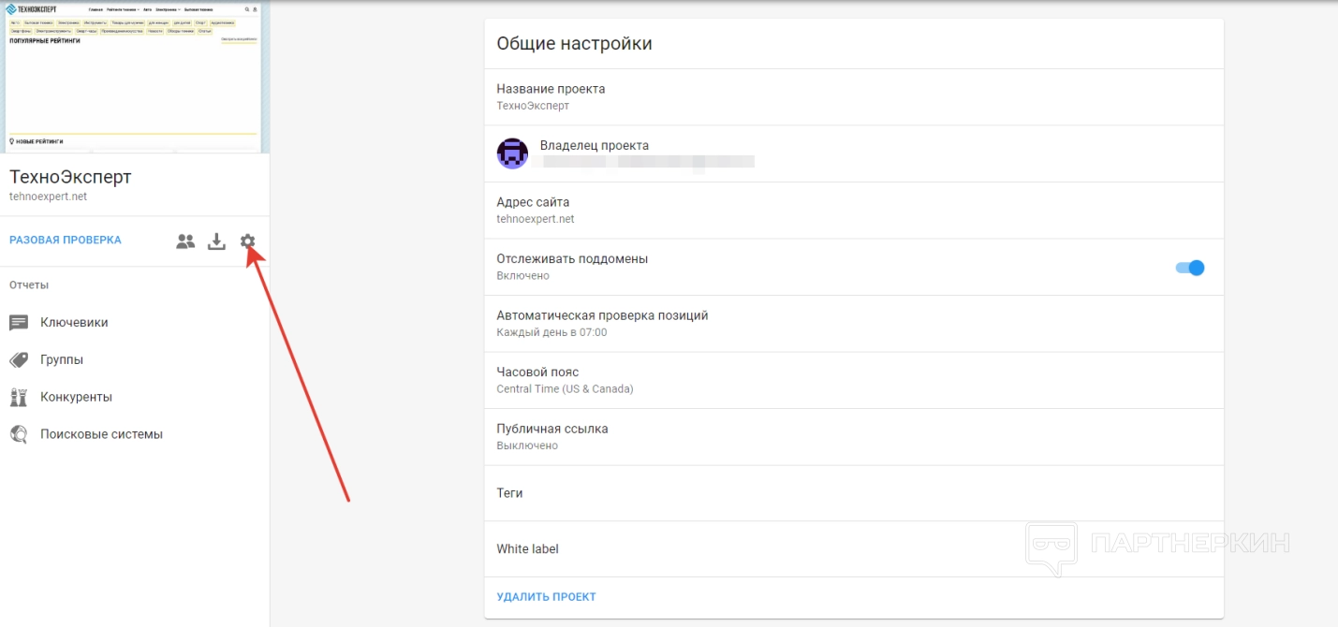This screenshot has height=627, width=1338.
Task: Edit the Адрес сайта setting
Action: click(854, 211)
